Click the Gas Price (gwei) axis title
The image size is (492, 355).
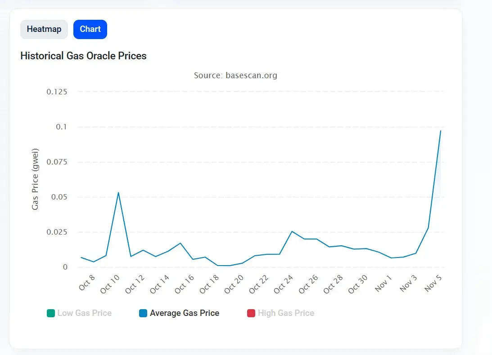point(35,178)
